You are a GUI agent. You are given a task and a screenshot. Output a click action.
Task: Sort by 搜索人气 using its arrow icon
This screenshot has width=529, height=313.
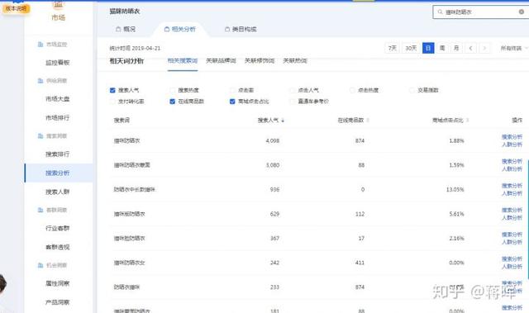[x=283, y=121]
